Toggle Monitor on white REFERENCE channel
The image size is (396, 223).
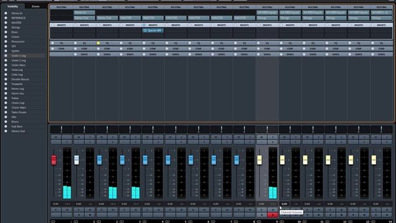[x=79, y=215]
